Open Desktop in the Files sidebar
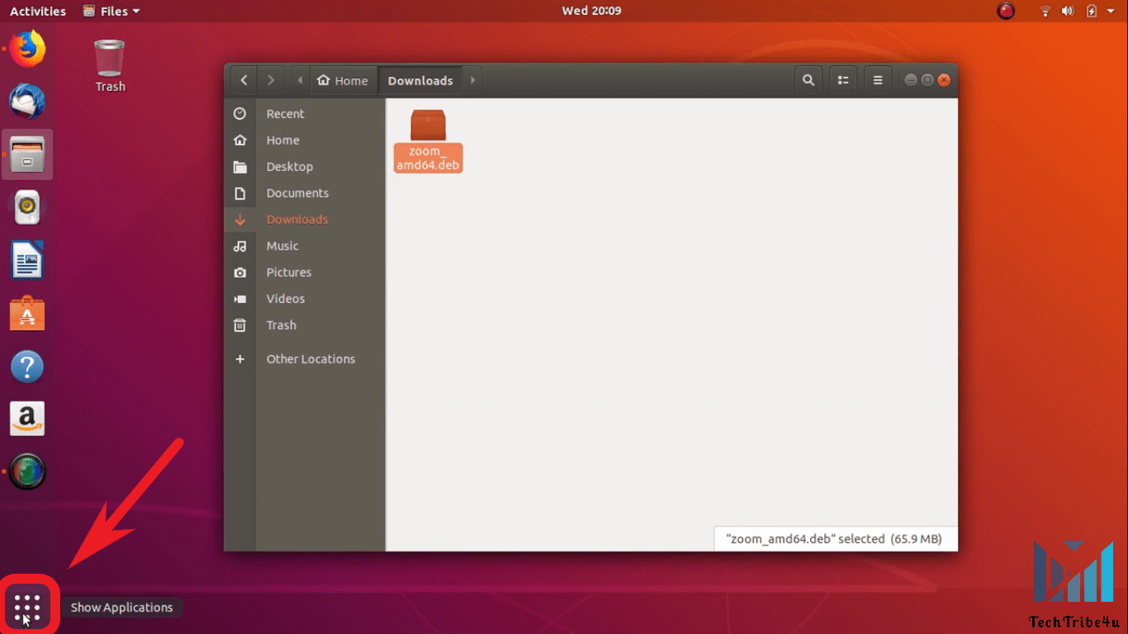 pyautogui.click(x=304, y=167)
